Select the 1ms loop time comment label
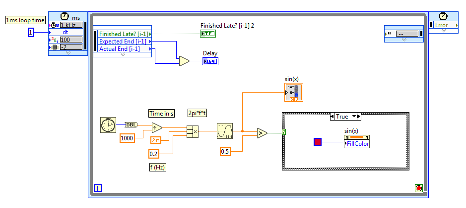This screenshot has width=466, height=208. pos(26,20)
